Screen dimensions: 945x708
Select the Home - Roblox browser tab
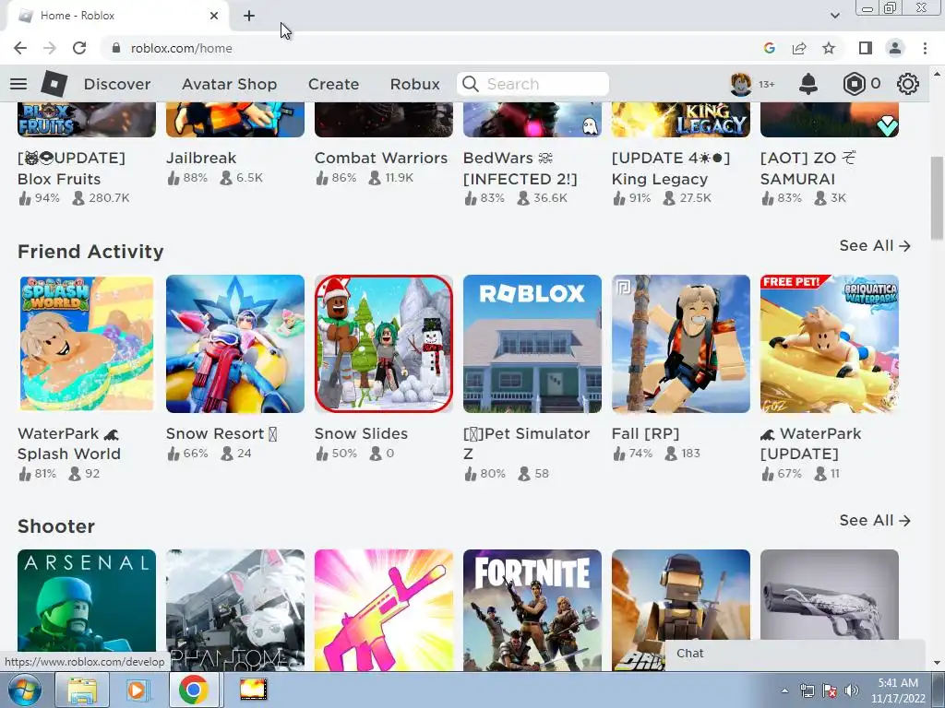[x=117, y=16]
